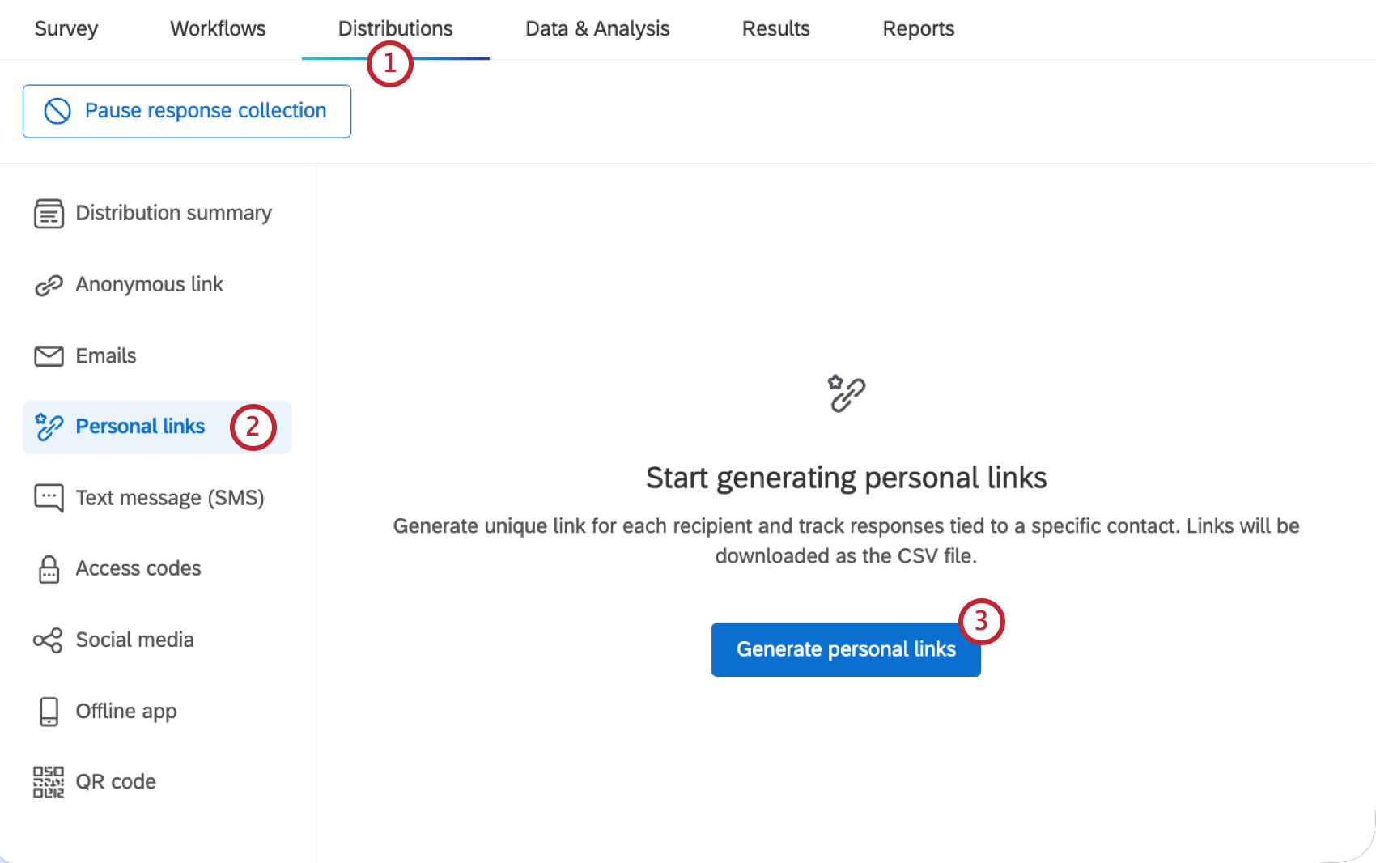This screenshot has width=1376, height=863.
Task: Pause response collection
Action: click(187, 111)
